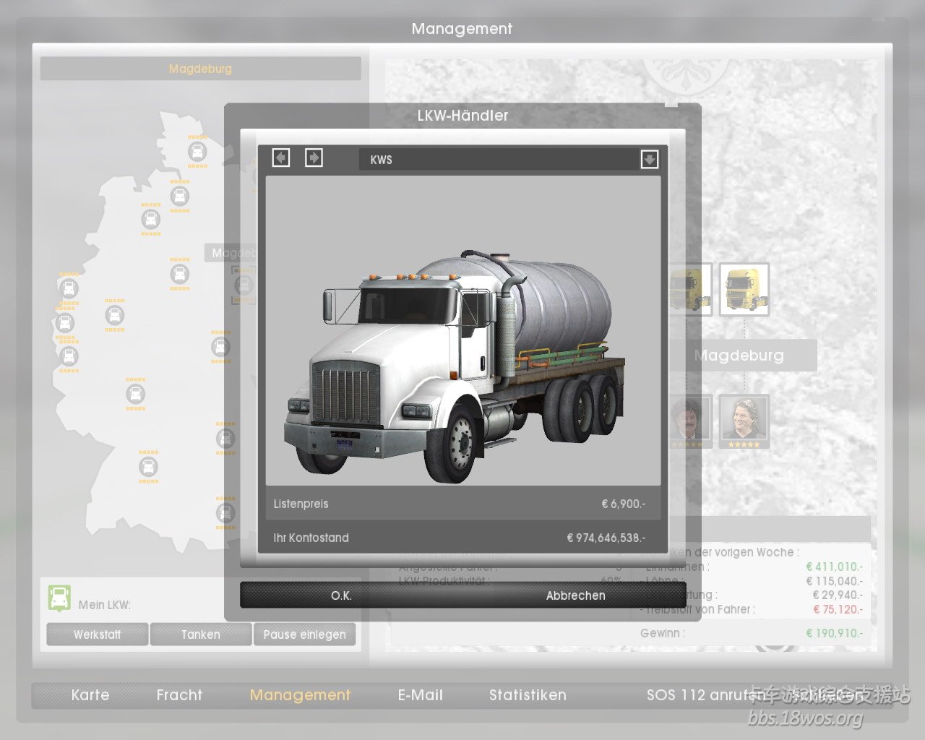
Task: Click the Werkstatt button
Action: tap(98, 634)
